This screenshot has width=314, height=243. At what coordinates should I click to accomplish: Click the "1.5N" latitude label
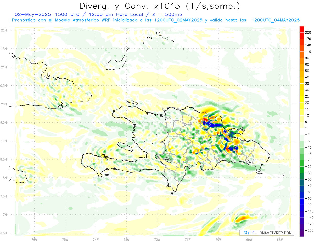4,49
